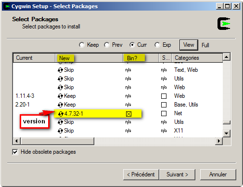The width and height of the screenshot is (243, 187).
Task: Minimize the Cygwin Setup window
Action: [x=220, y=6]
